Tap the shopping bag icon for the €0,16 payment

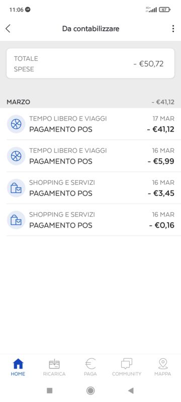[x=16, y=220]
